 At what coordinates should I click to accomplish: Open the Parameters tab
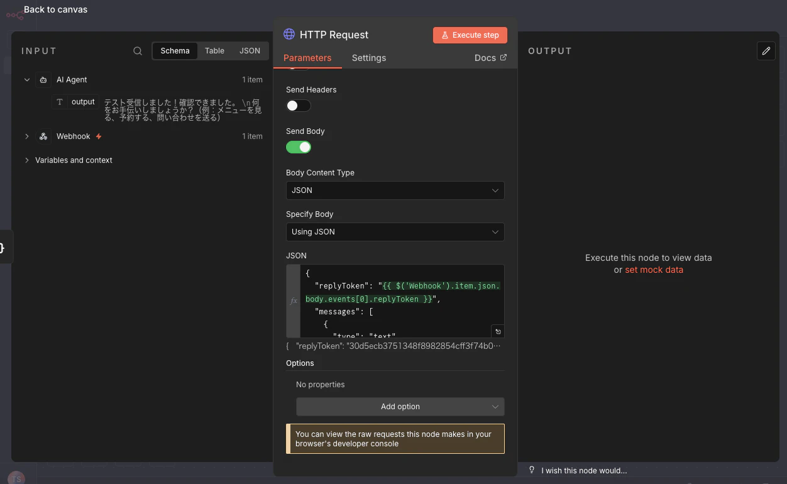pyautogui.click(x=307, y=58)
